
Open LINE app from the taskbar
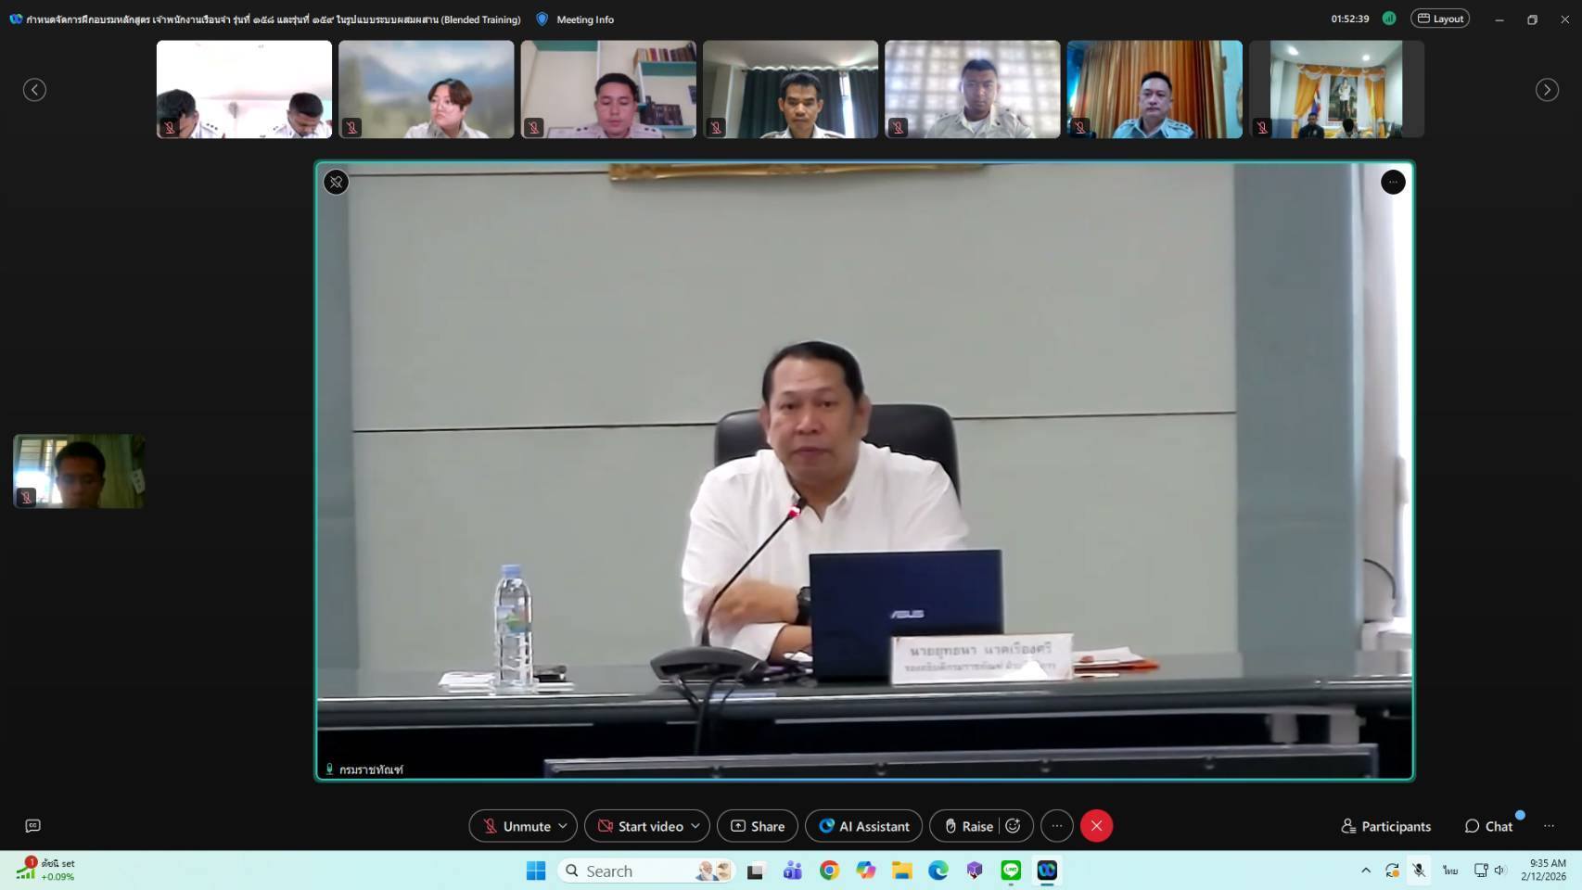(1011, 871)
